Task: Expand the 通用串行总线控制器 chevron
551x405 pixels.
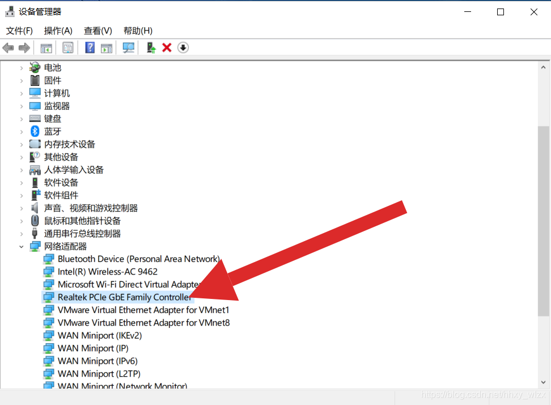Action: [x=22, y=234]
